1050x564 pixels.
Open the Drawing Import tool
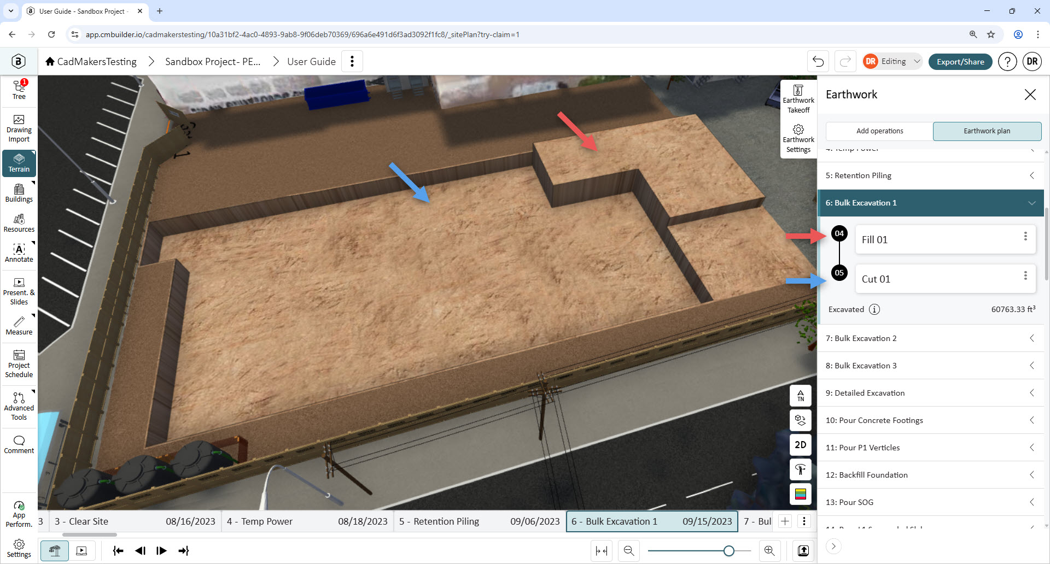(x=19, y=129)
